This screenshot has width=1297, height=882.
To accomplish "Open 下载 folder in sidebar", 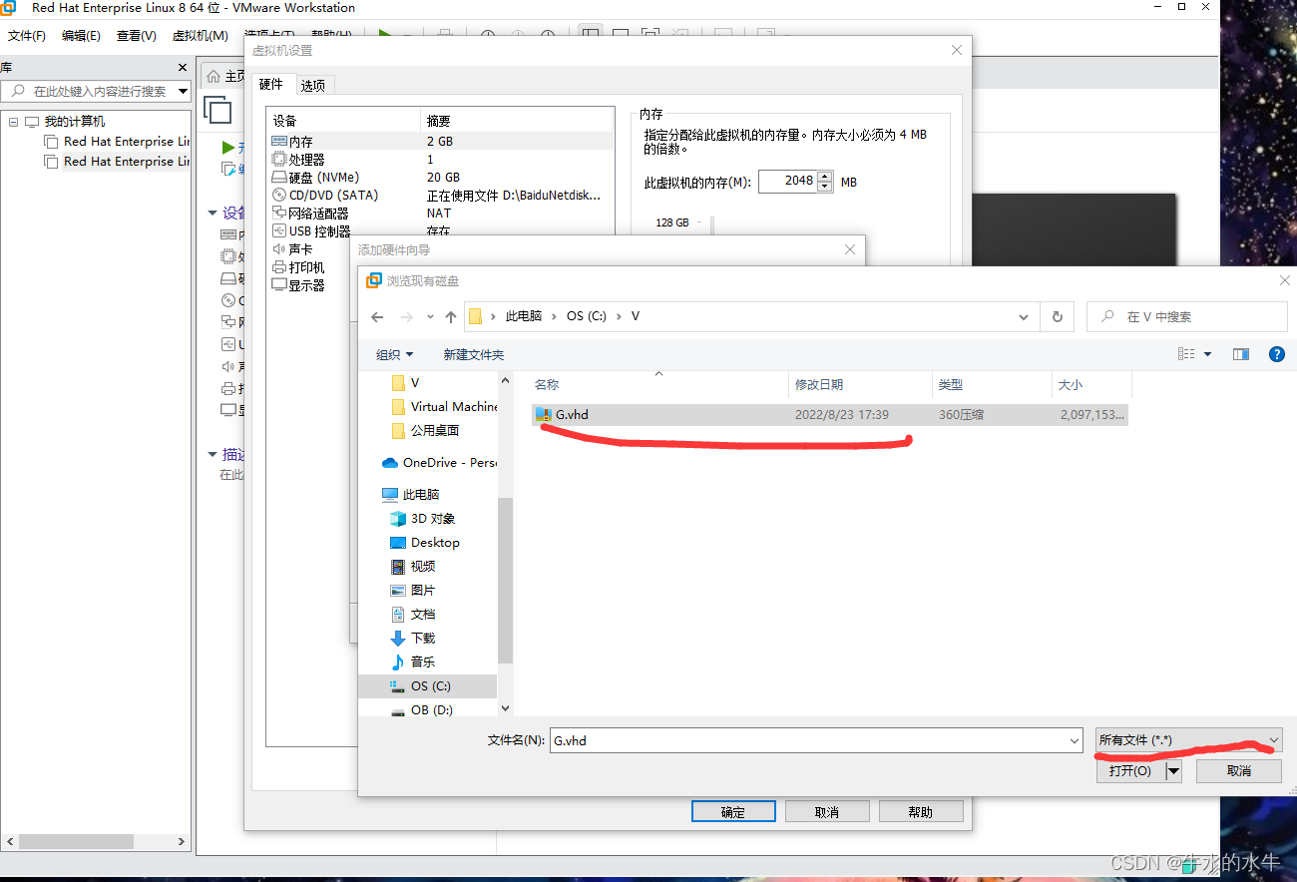I will pos(412,639).
